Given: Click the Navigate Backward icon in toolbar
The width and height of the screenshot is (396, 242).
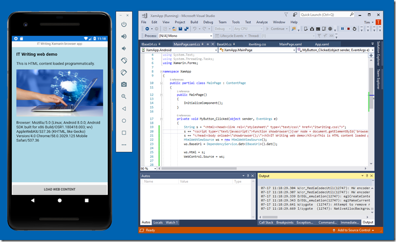Looking at the screenshot, I should pos(147,29).
